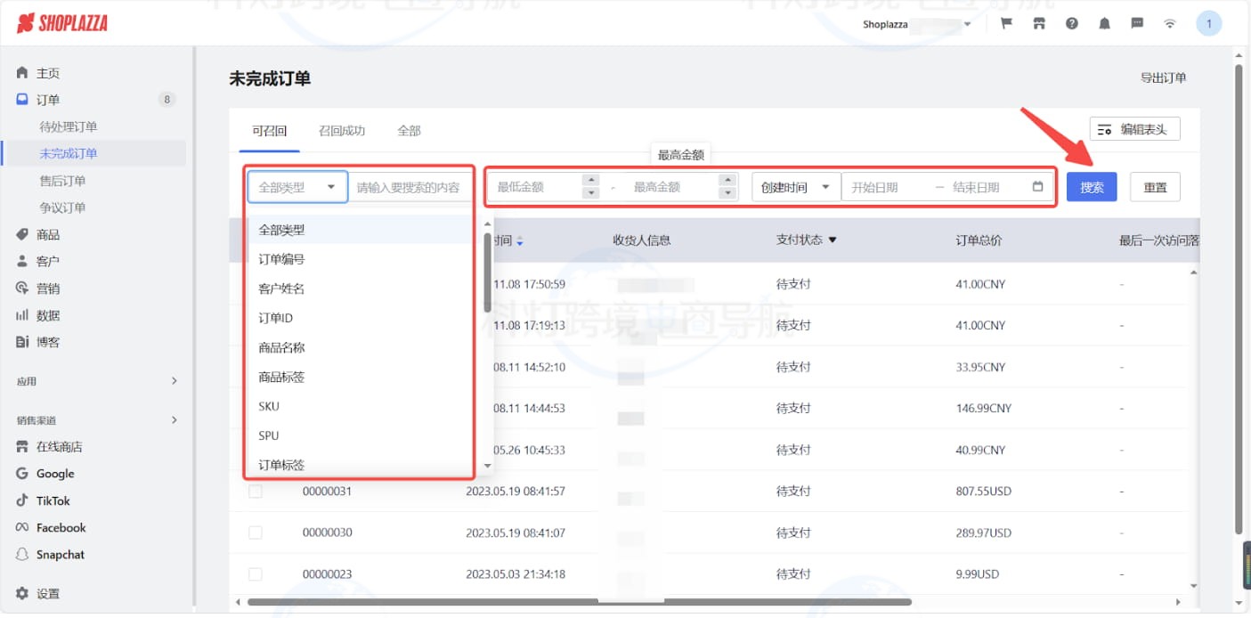This screenshot has width=1251, height=618.
Task: Expand the 应用 section chevron
Action: point(174,381)
